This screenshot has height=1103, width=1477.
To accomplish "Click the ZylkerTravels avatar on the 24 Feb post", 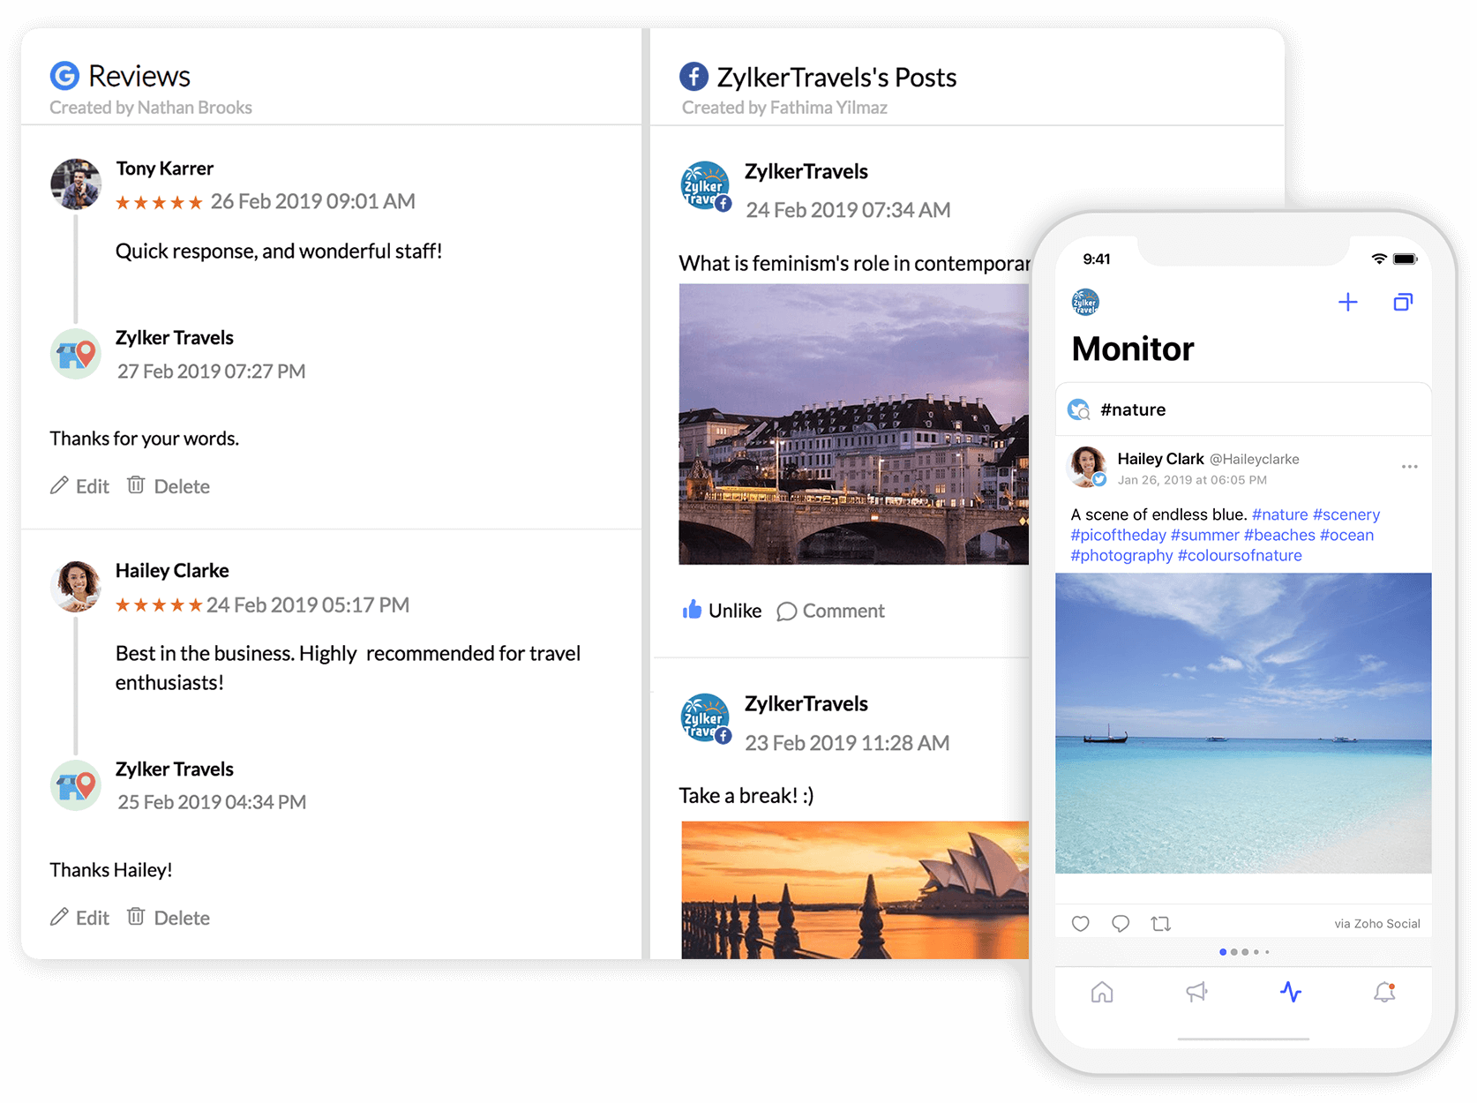I will point(706,187).
